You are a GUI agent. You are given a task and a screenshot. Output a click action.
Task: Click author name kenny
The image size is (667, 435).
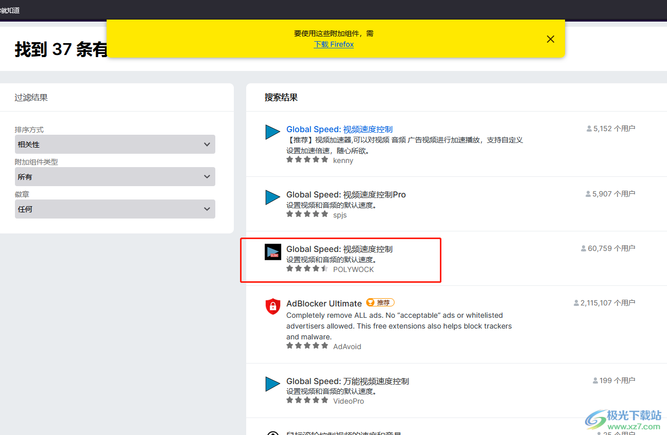[343, 160]
